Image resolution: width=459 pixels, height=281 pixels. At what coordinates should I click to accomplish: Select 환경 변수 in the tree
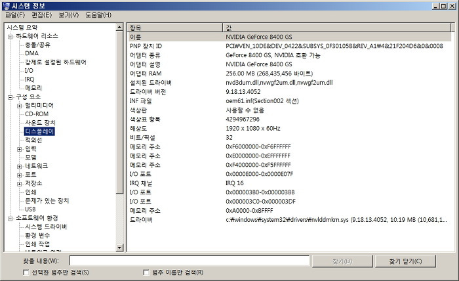tap(37, 235)
